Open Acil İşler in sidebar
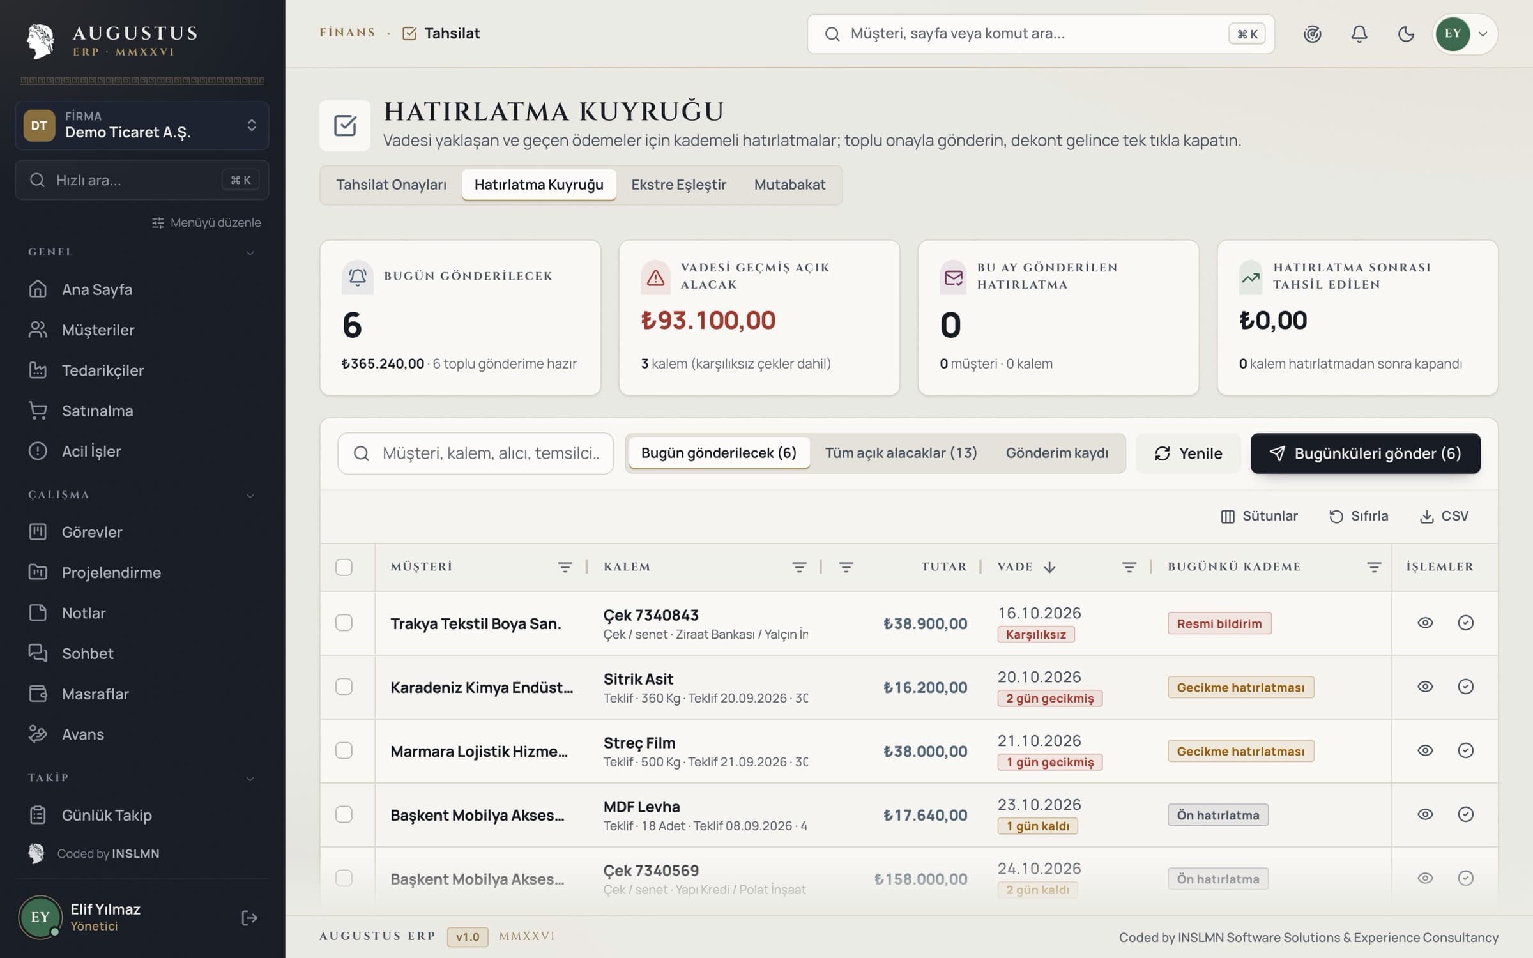This screenshot has width=1533, height=958. 142,451
